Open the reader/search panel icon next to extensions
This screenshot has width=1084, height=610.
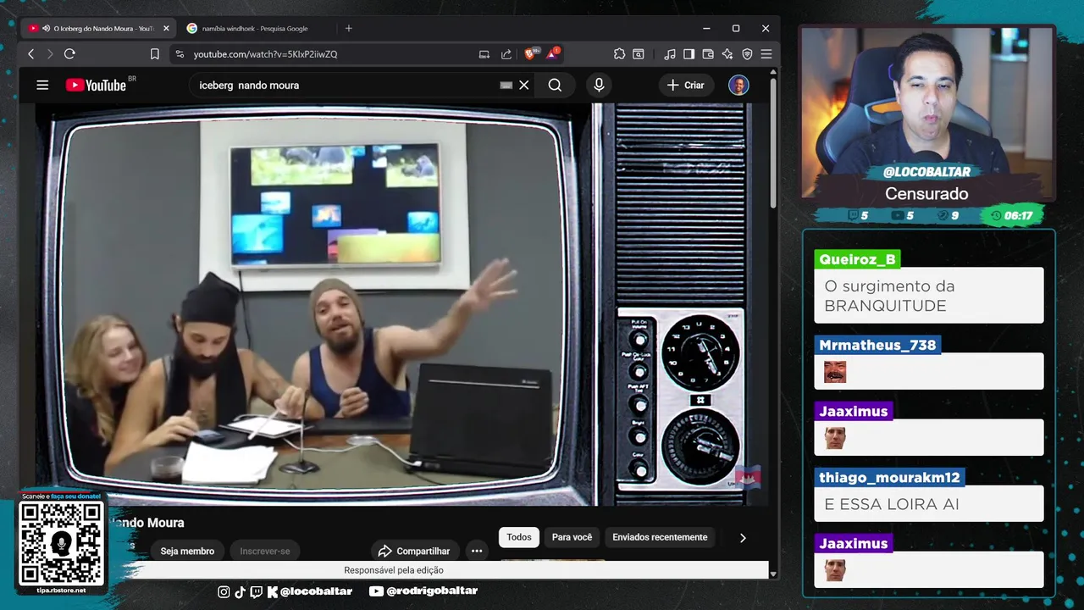639,53
